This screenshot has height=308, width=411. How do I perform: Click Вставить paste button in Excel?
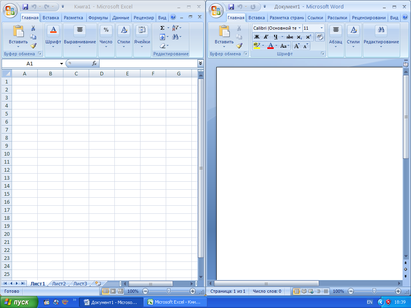coord(18,36)
